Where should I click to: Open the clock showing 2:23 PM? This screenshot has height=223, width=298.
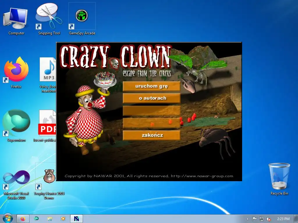[x=283, y=219]
